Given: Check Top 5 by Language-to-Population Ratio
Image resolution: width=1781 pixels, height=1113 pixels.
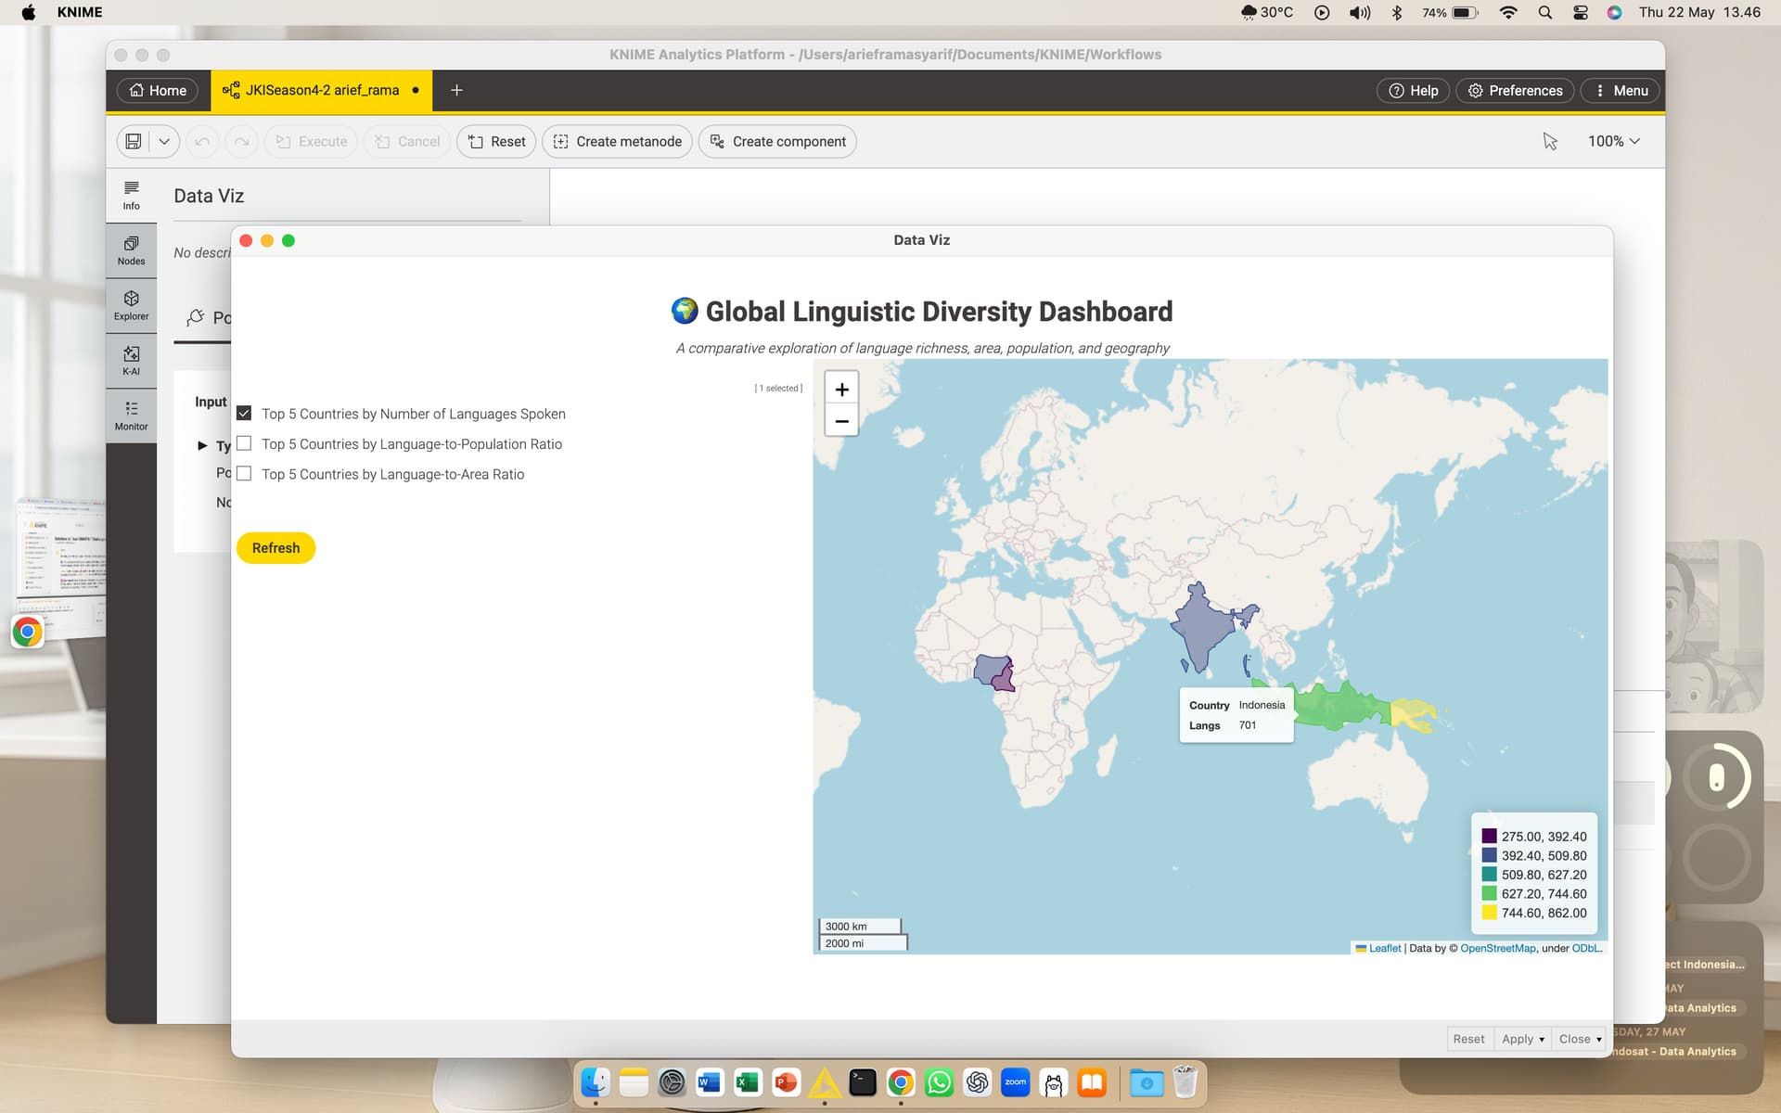Looking at the screenshot, I should tap(244, 443).
